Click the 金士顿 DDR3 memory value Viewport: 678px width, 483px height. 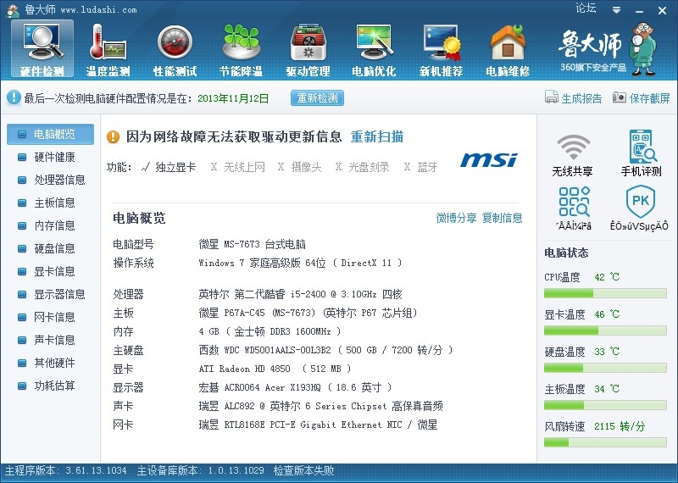pos(270,331)
